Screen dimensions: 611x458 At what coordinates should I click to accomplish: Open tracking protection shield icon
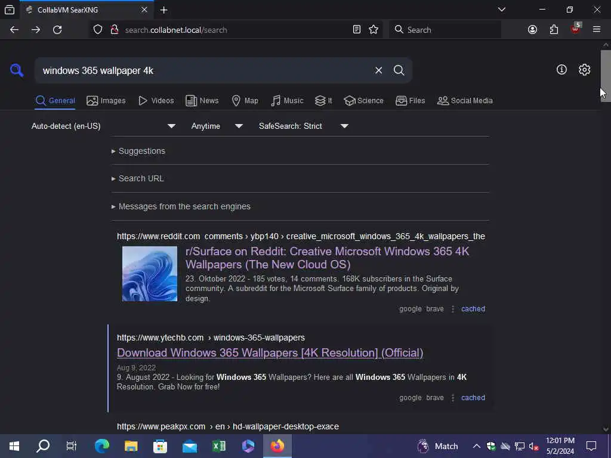click(98, 30)
